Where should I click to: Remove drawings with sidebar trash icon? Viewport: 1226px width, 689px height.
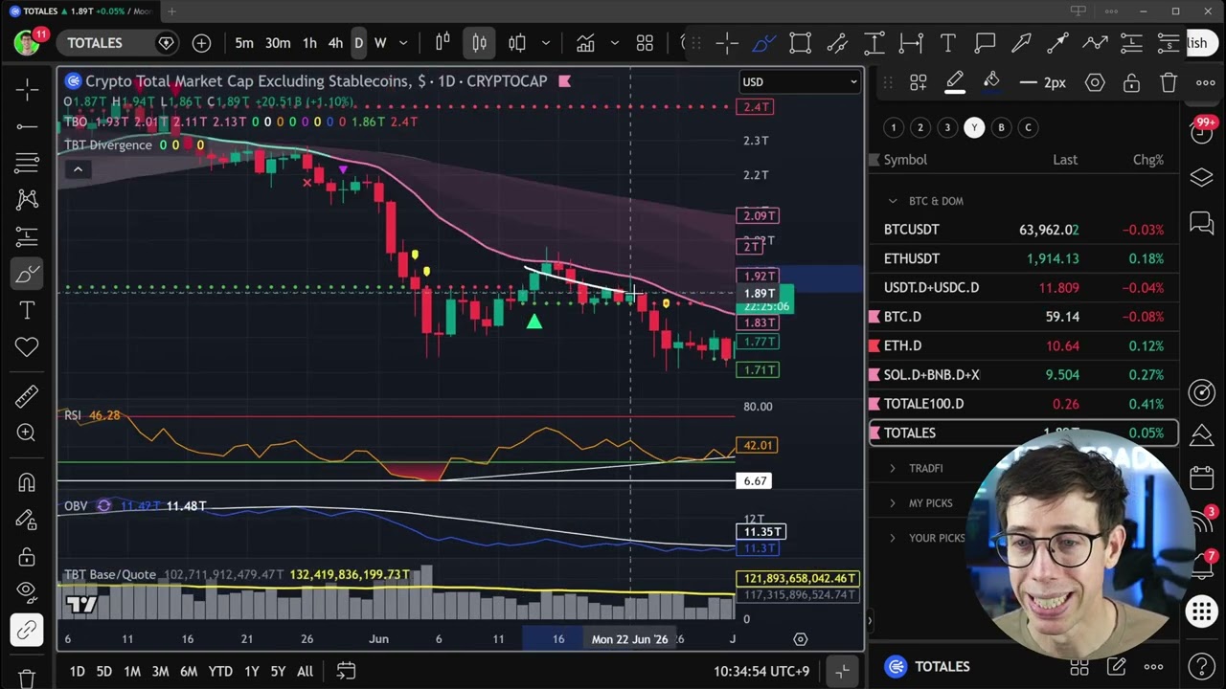tap(27, 678)
